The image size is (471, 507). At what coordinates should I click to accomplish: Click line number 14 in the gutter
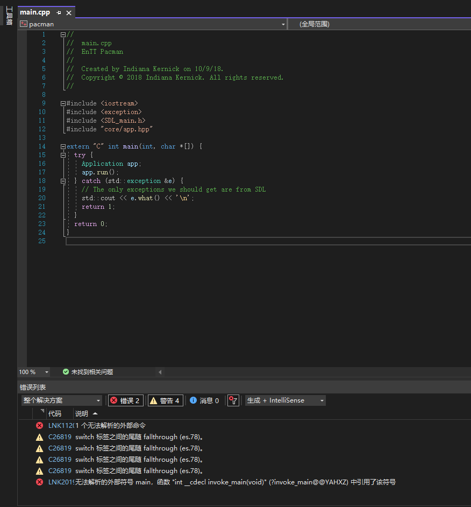point(42,146)
